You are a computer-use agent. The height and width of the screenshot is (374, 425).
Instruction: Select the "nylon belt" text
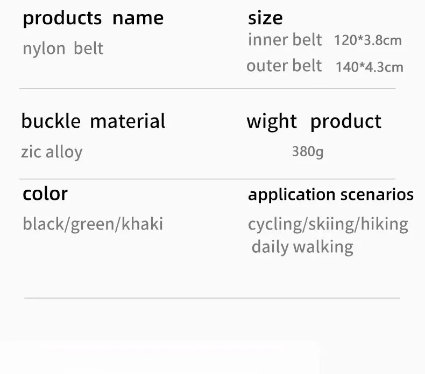[x=62, y=49]
